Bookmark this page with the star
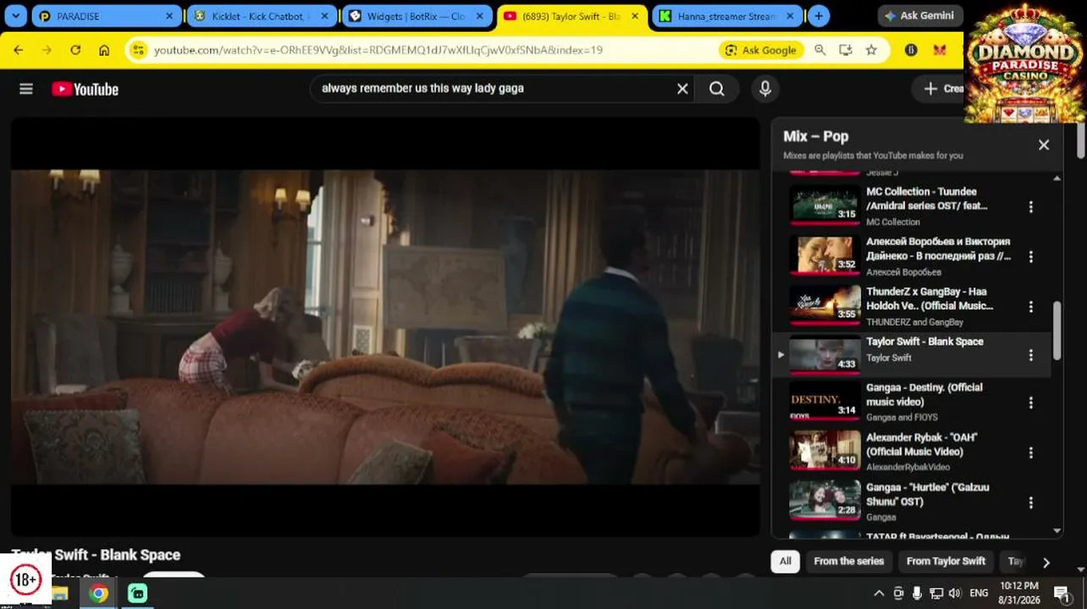 [871, 50]
